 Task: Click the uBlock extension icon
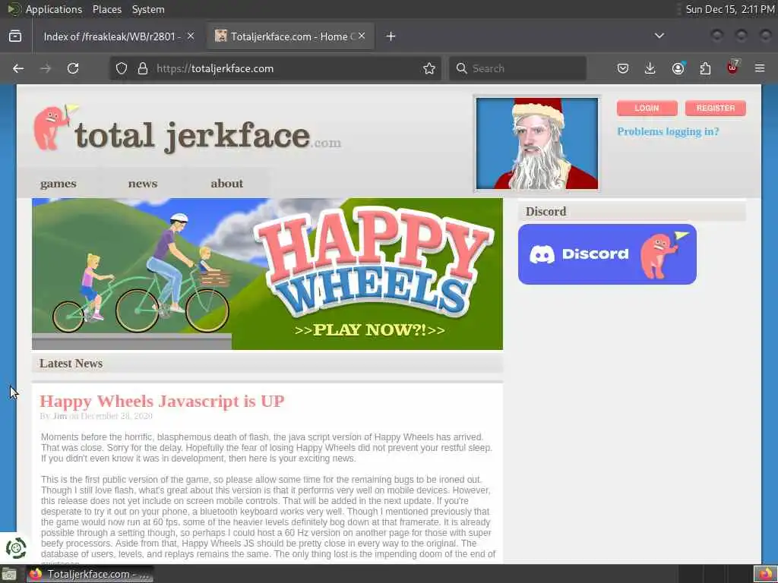[x=733, y=68]
